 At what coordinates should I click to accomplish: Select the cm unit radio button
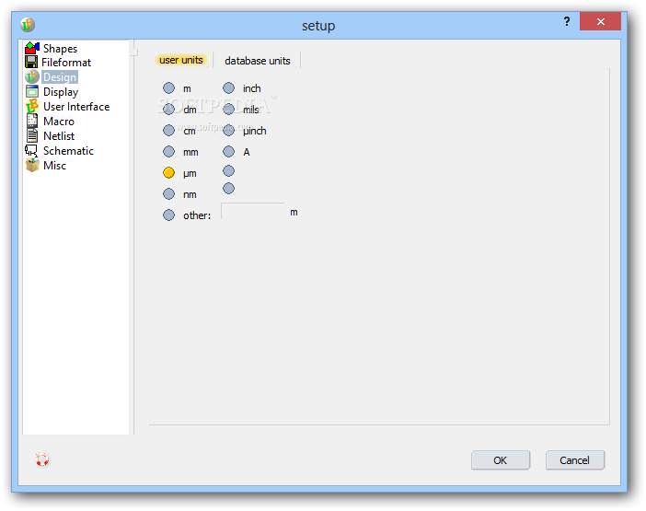168,130
